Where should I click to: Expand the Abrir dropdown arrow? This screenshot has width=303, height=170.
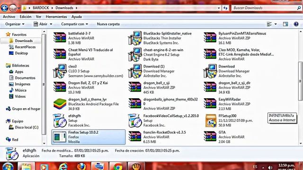51,24
